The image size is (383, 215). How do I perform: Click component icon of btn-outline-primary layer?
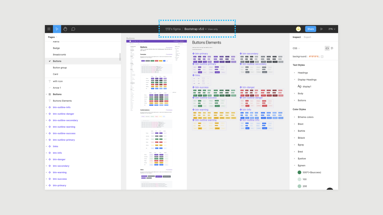click(x=50, y=140)
